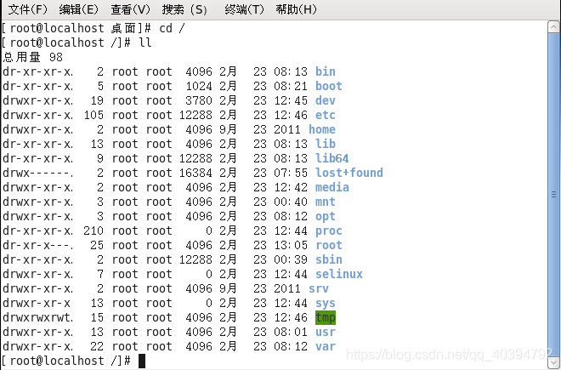Click the 'bin' directory name
This screenshot has height=370, width=561.
326,71
